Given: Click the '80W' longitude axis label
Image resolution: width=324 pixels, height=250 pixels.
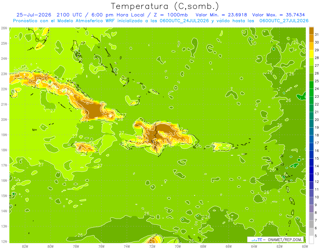Looking at the screenshot, I should [x=50, y=246].
